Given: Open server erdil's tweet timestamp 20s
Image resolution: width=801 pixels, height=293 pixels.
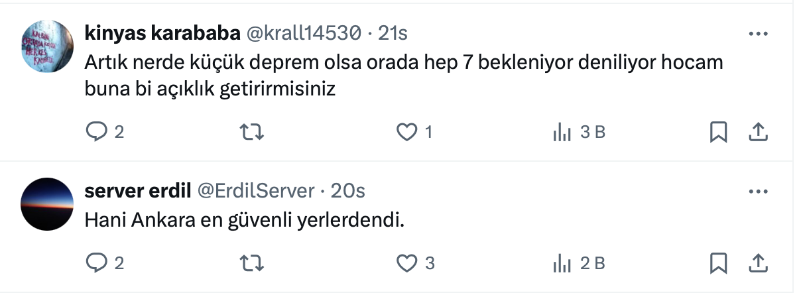Looking at the screenshot, I should click(x=347, y=191).
